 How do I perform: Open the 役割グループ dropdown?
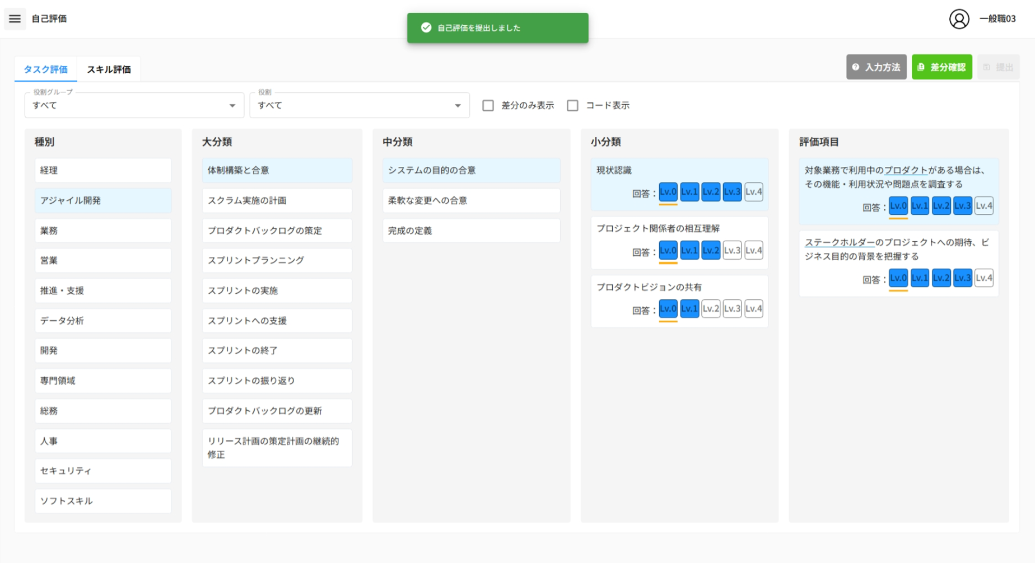point(134,106)
